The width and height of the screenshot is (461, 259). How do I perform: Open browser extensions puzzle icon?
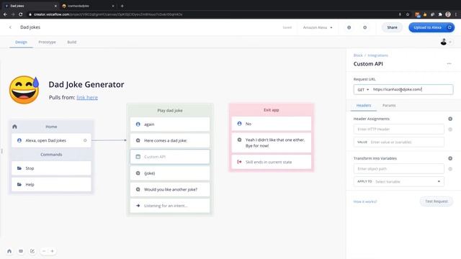[440, 14]
